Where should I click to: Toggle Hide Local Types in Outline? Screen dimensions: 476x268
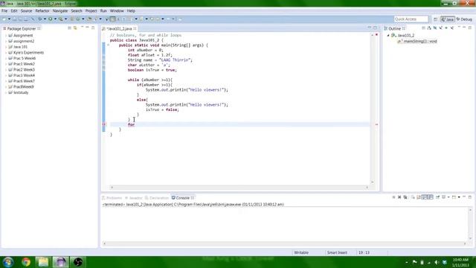click(x=452, y=28)
